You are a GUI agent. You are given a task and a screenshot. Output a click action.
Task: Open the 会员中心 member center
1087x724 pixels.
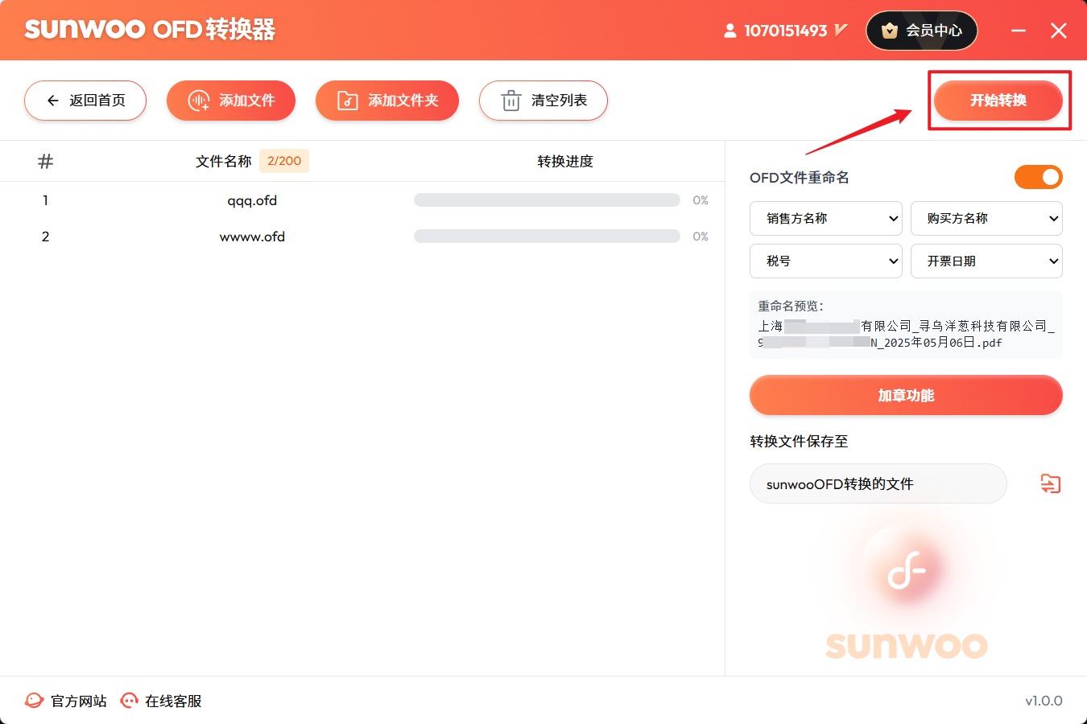[x=922, y=31]
